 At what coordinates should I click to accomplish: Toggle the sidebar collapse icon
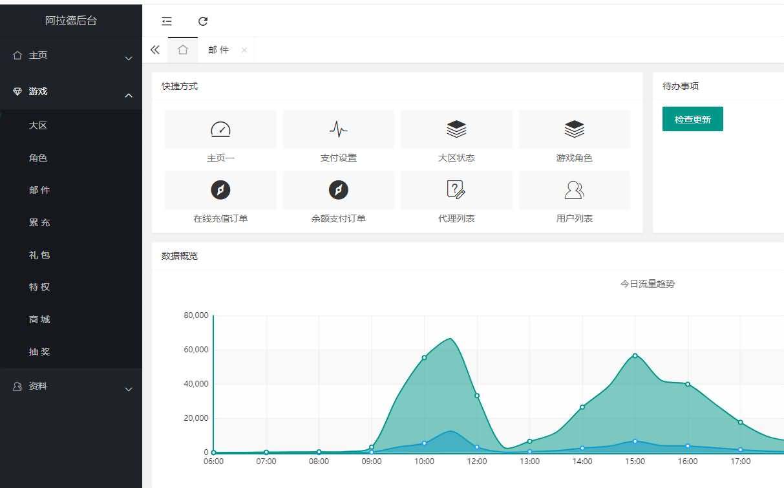(x=167, y=21)
